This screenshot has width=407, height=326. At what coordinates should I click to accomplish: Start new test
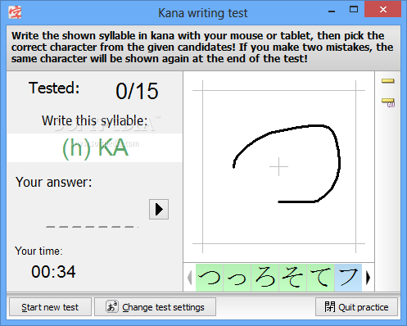click(50, 307)
